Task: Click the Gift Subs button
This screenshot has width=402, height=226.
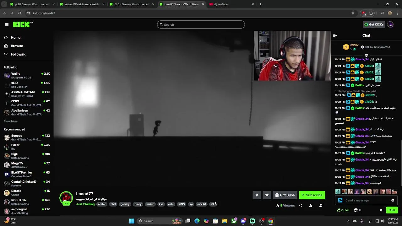Action: (285, 195)
